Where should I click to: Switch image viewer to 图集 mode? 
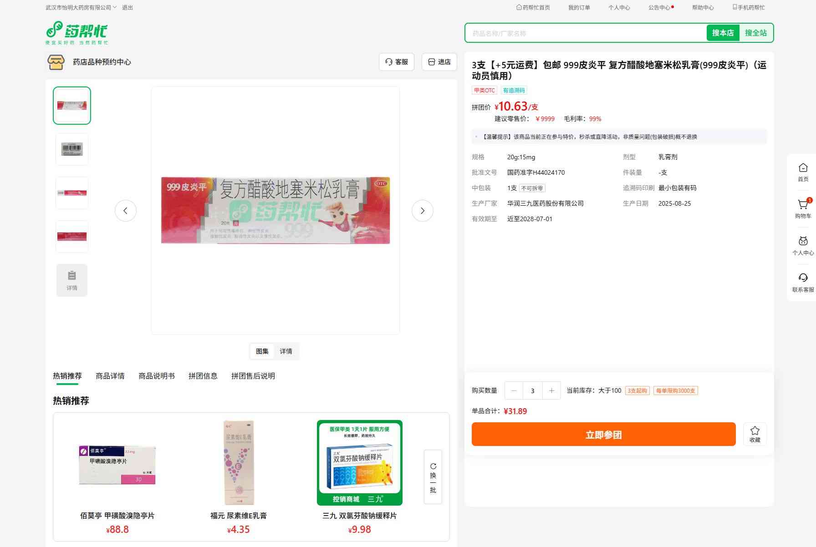coord(262,351)
